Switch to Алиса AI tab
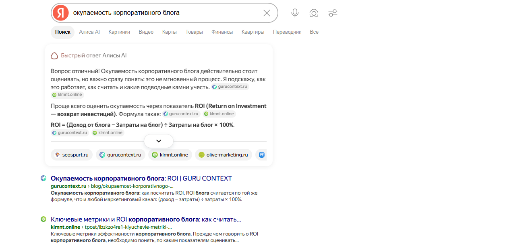528x250 pixels. tap(89, 32)
